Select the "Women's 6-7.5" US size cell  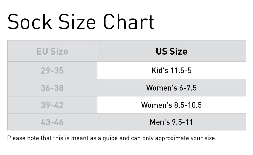point(172,88)
